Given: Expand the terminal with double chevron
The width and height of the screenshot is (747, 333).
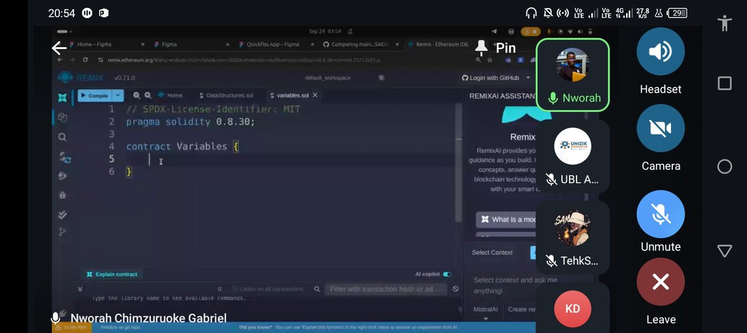Looking at the screenshot, I should [80, 289].
